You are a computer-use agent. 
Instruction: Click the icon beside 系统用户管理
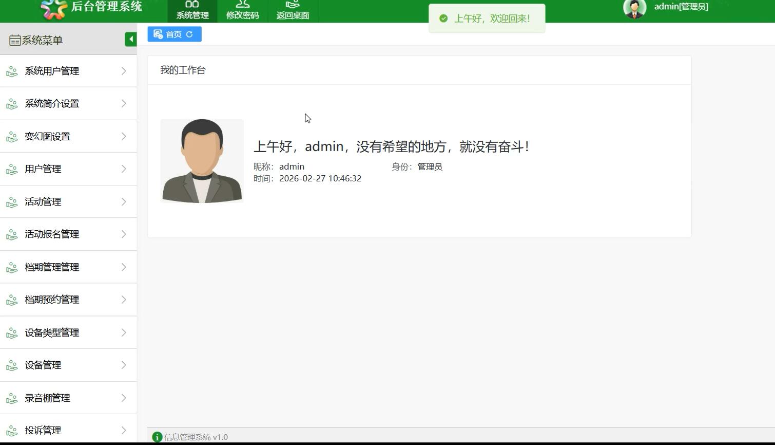[x=12, y=71]
